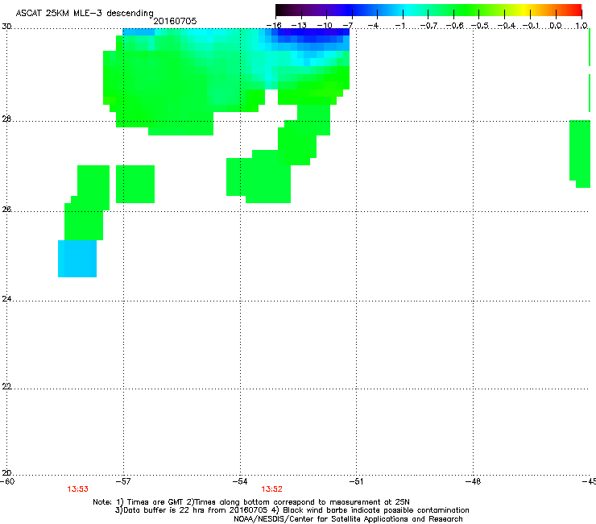
Task: Click the note line "Data buffer is 22 hrs"
Action: pyautogui.click(x=292, y=510)
